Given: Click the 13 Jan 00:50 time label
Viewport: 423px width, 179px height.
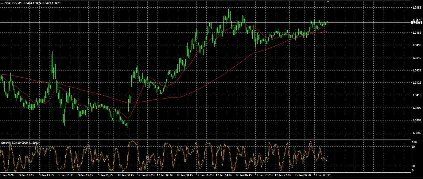Looking at the screenshot, I should tap(302, 175).
